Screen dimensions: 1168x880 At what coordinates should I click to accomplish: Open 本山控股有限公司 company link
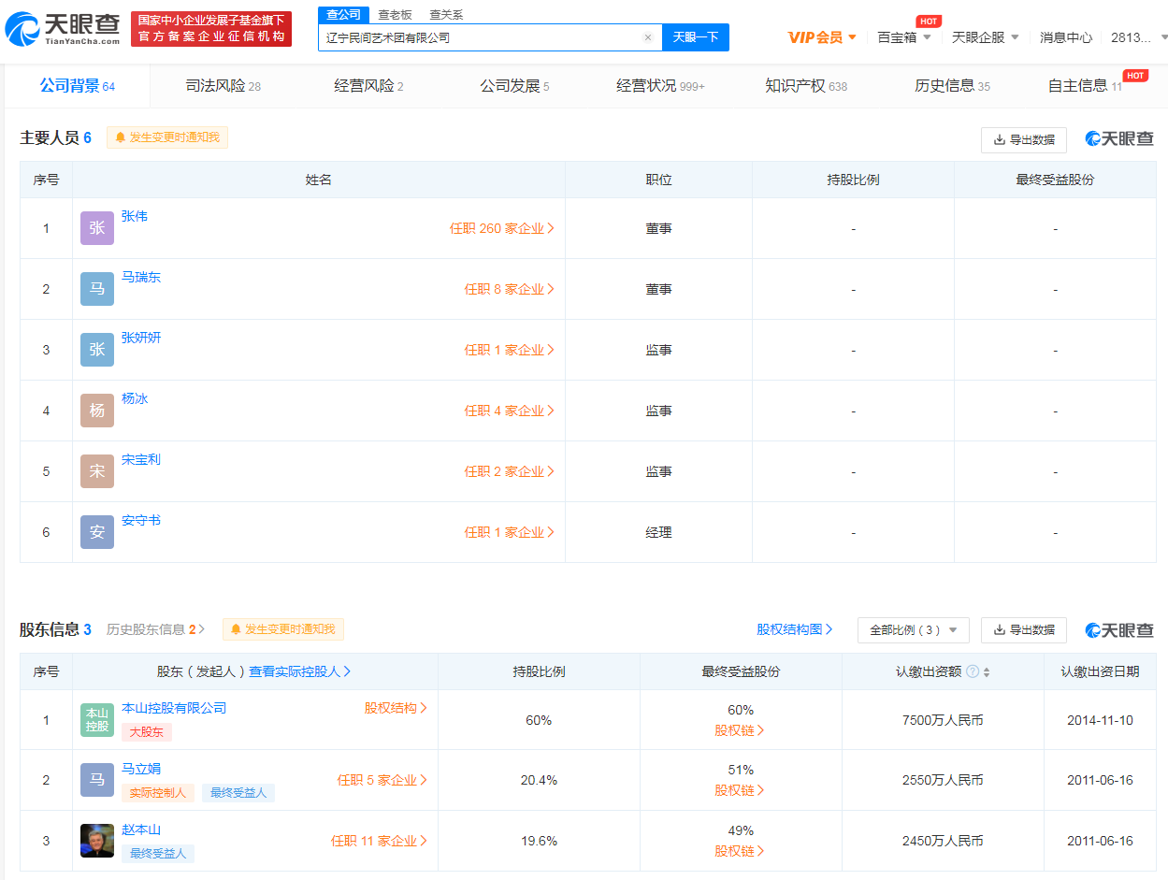coord(174,708)
